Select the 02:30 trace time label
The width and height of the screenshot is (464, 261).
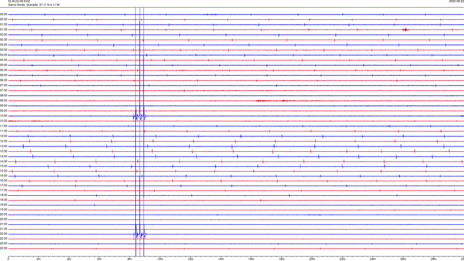(3, 39)
